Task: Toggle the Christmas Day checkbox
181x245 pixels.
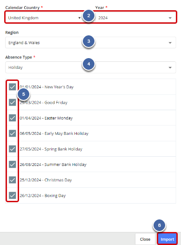Action: click(13, 180)
